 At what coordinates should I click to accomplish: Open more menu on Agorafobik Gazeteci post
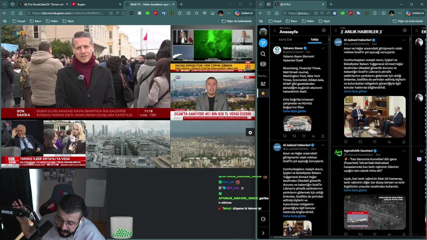[404, 151]
